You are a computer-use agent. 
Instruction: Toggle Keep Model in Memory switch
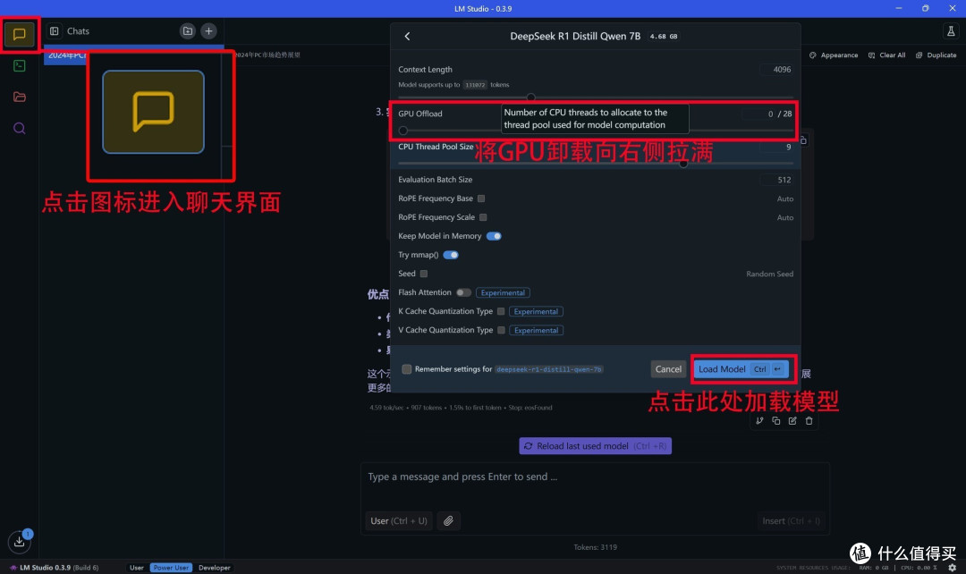pyautogui.click(x=494, y=236)
